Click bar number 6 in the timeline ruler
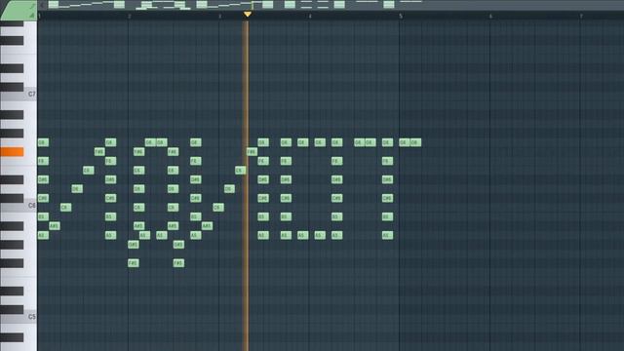Image resolution: width=624 pixels, height=351 pixels. tap(490, 16)
